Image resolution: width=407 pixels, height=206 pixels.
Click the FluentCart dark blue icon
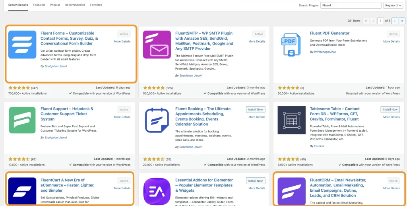pos(22,191)
